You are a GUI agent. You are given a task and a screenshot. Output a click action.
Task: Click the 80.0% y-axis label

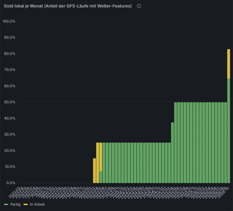coord(10,54)
